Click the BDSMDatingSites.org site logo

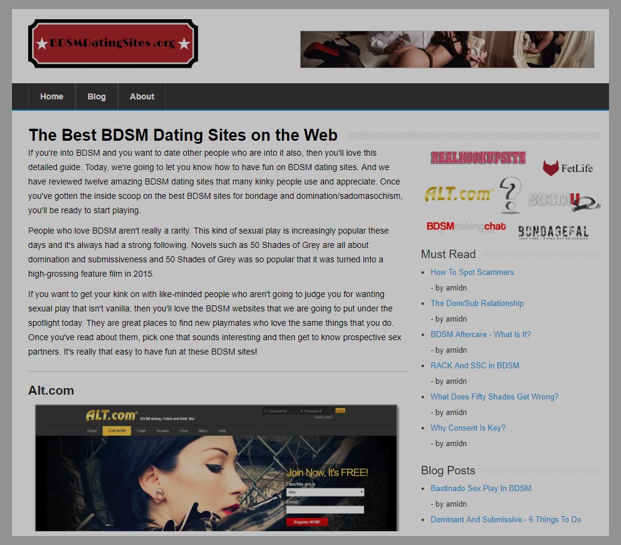(x=113, y=43)
